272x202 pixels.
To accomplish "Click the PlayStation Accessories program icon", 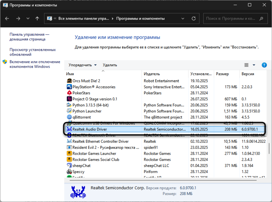I will point(69,87).
